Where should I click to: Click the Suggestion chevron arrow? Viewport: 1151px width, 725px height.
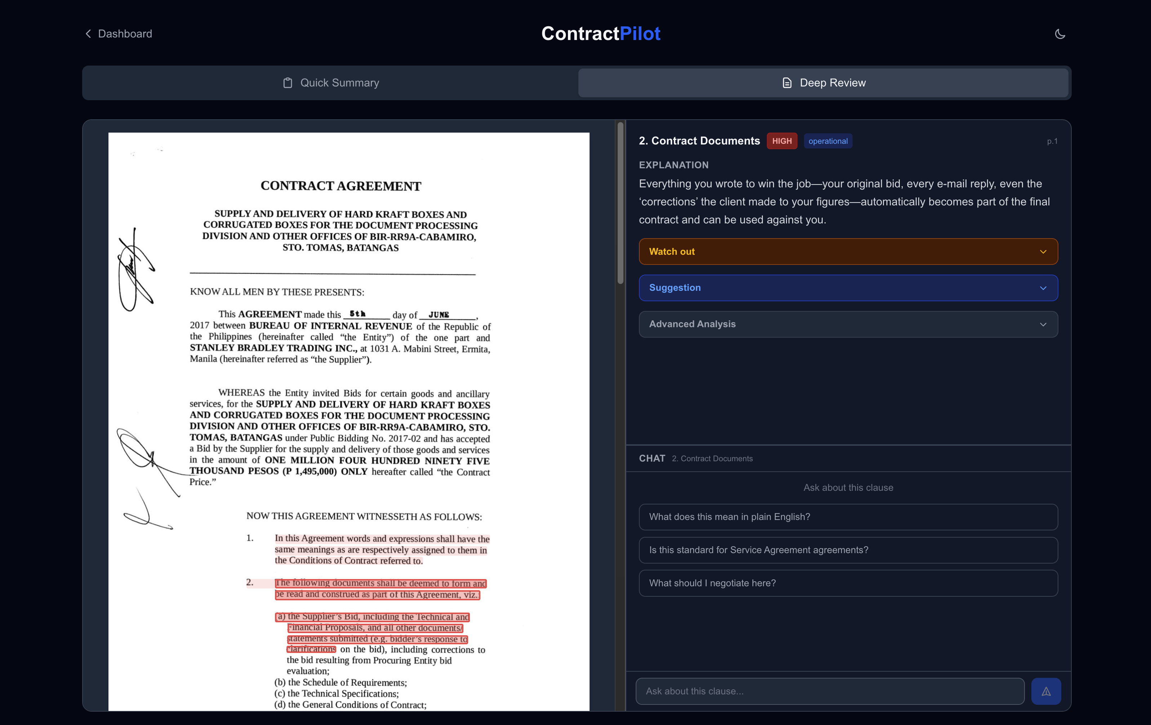pos(1043,288)
